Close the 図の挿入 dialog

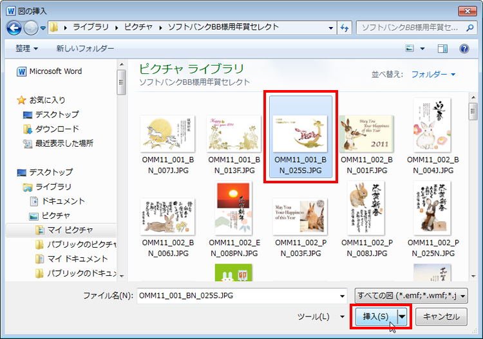coord(468,11)
